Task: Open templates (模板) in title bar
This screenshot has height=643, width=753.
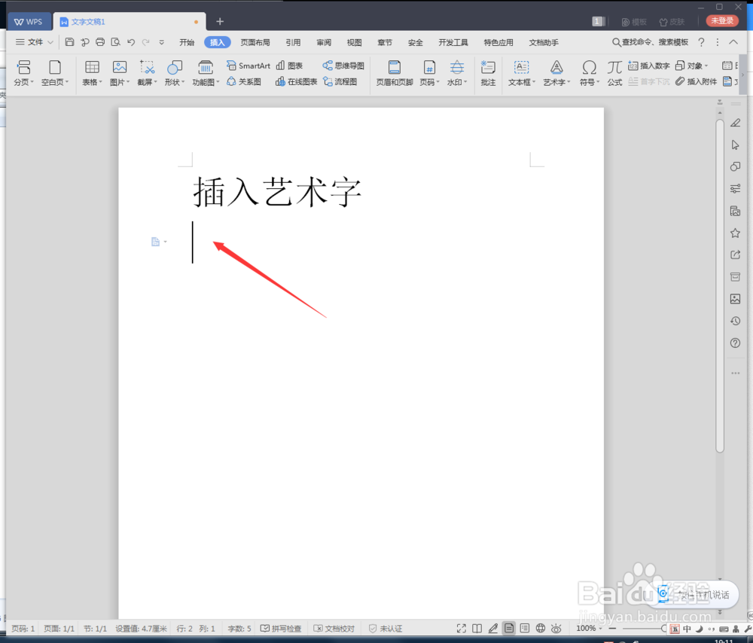Action: (634, 22)
